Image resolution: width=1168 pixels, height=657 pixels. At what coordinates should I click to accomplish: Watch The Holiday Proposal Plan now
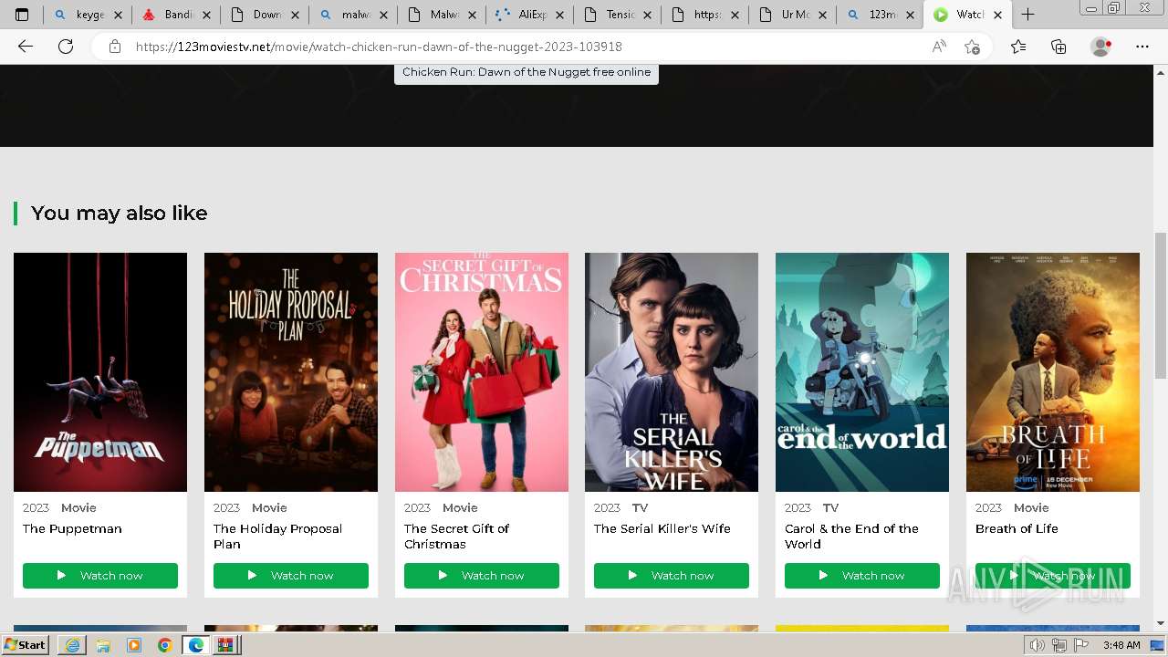click(291, 576)
